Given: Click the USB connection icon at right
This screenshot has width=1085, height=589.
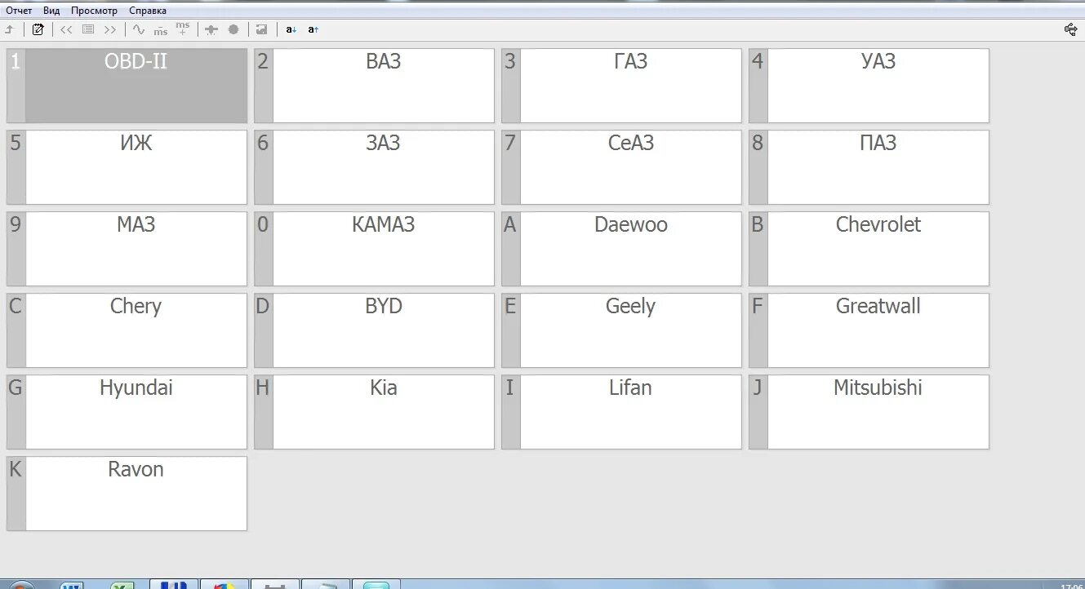Looking at the screenshot, I should pyautogui.click(x=1071, y=29).
